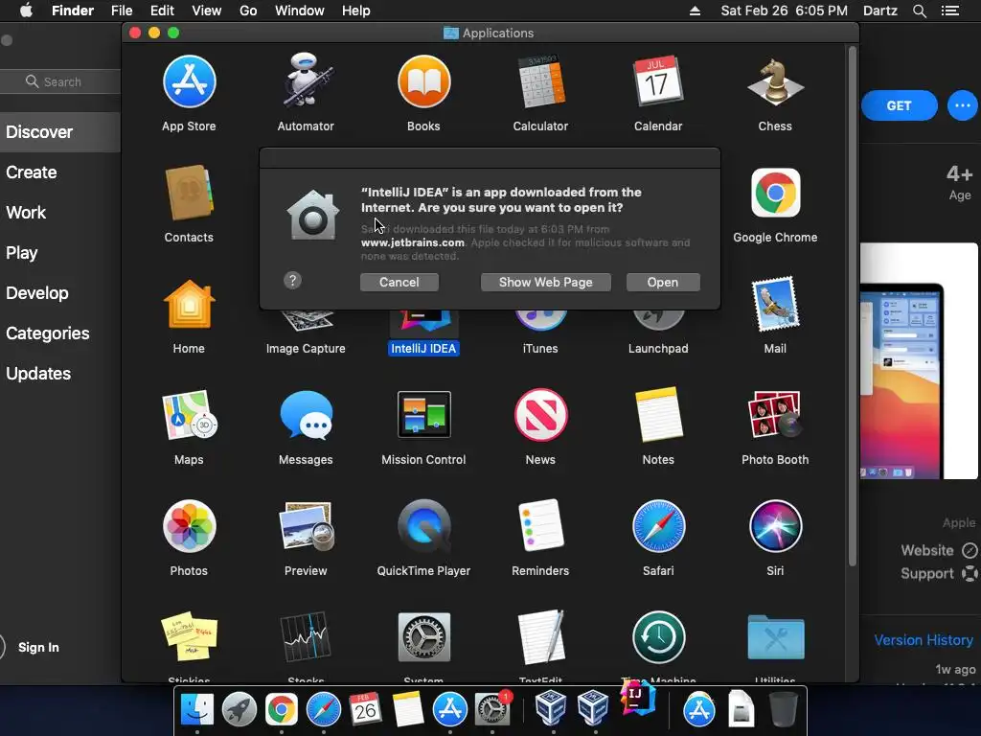Open the Window menu
The image size is (981, 736).
pos(300,11)
